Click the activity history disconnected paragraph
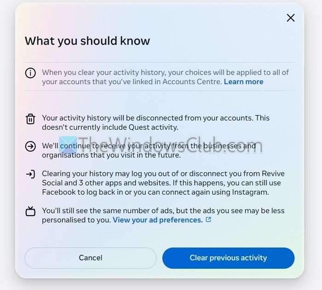 (155, 123)
